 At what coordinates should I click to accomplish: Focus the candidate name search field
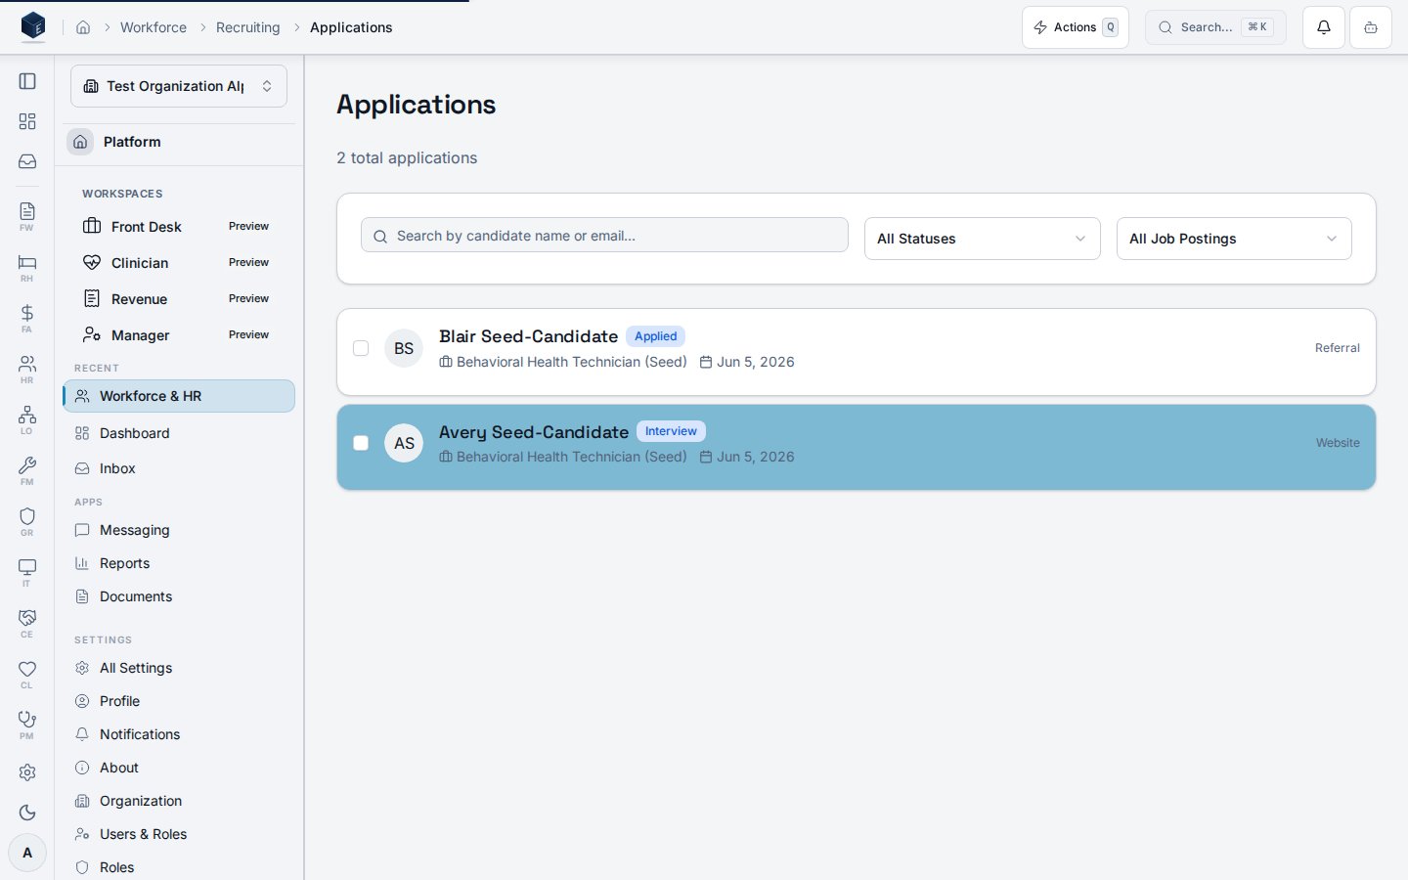[x=604, y=235]
